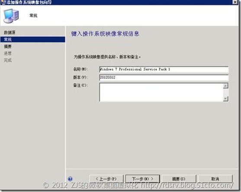Close the wizard window
241x192 pixels.
(x=235, y=2)
